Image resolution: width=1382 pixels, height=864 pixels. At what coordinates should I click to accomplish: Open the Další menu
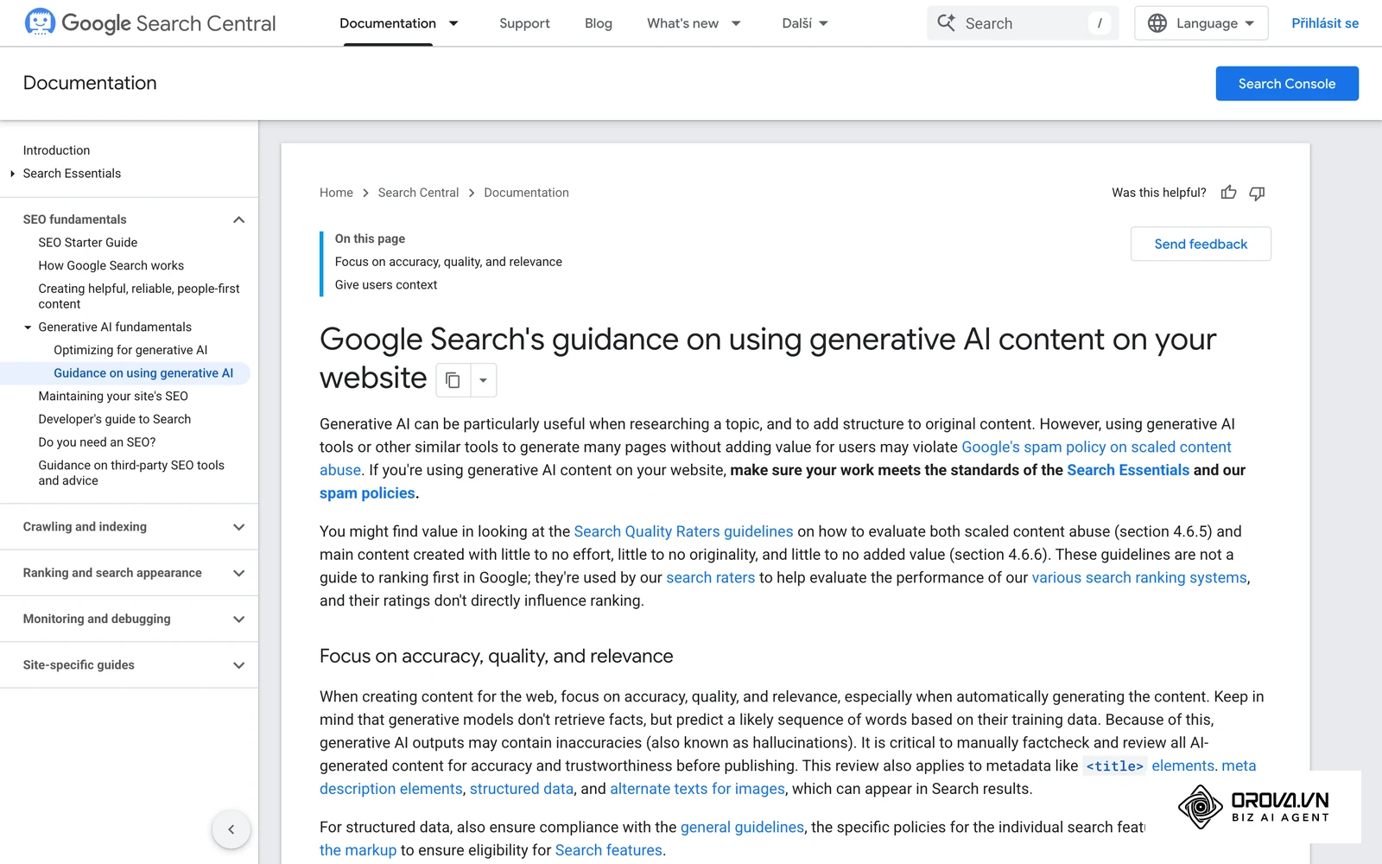[x=805, y=23]
